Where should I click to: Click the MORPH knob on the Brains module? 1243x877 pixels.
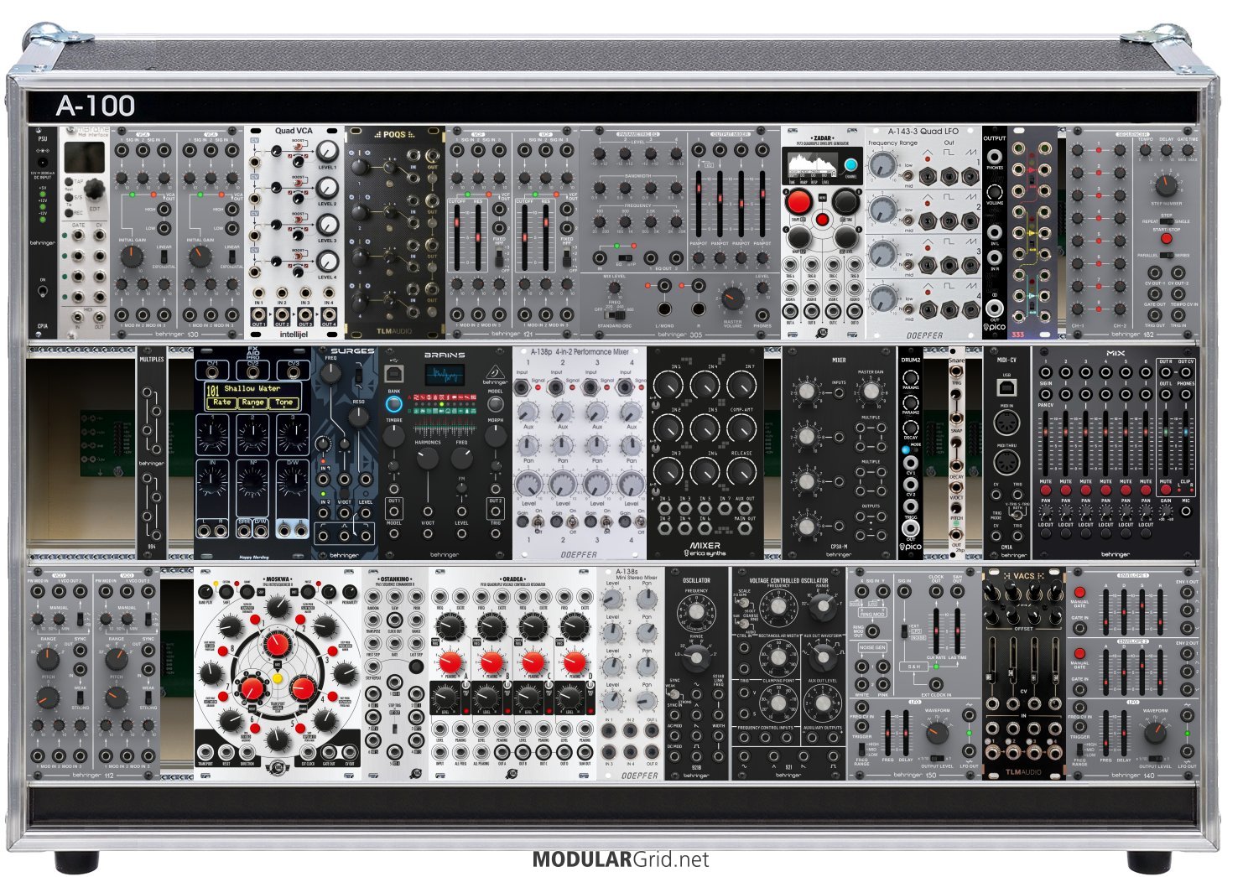point(496,435)
